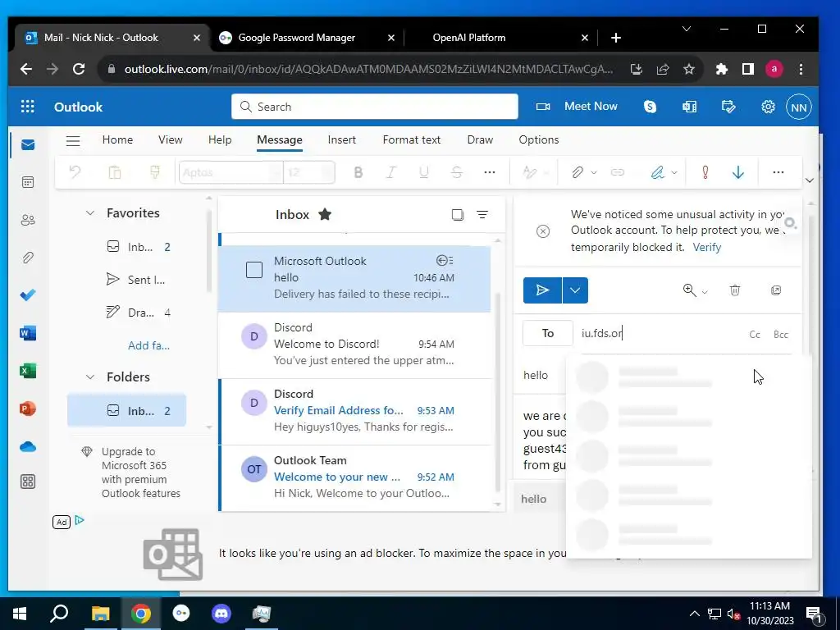Switch to the Home tab
Screen dimensions: 840x630
[x=117, y=139]
